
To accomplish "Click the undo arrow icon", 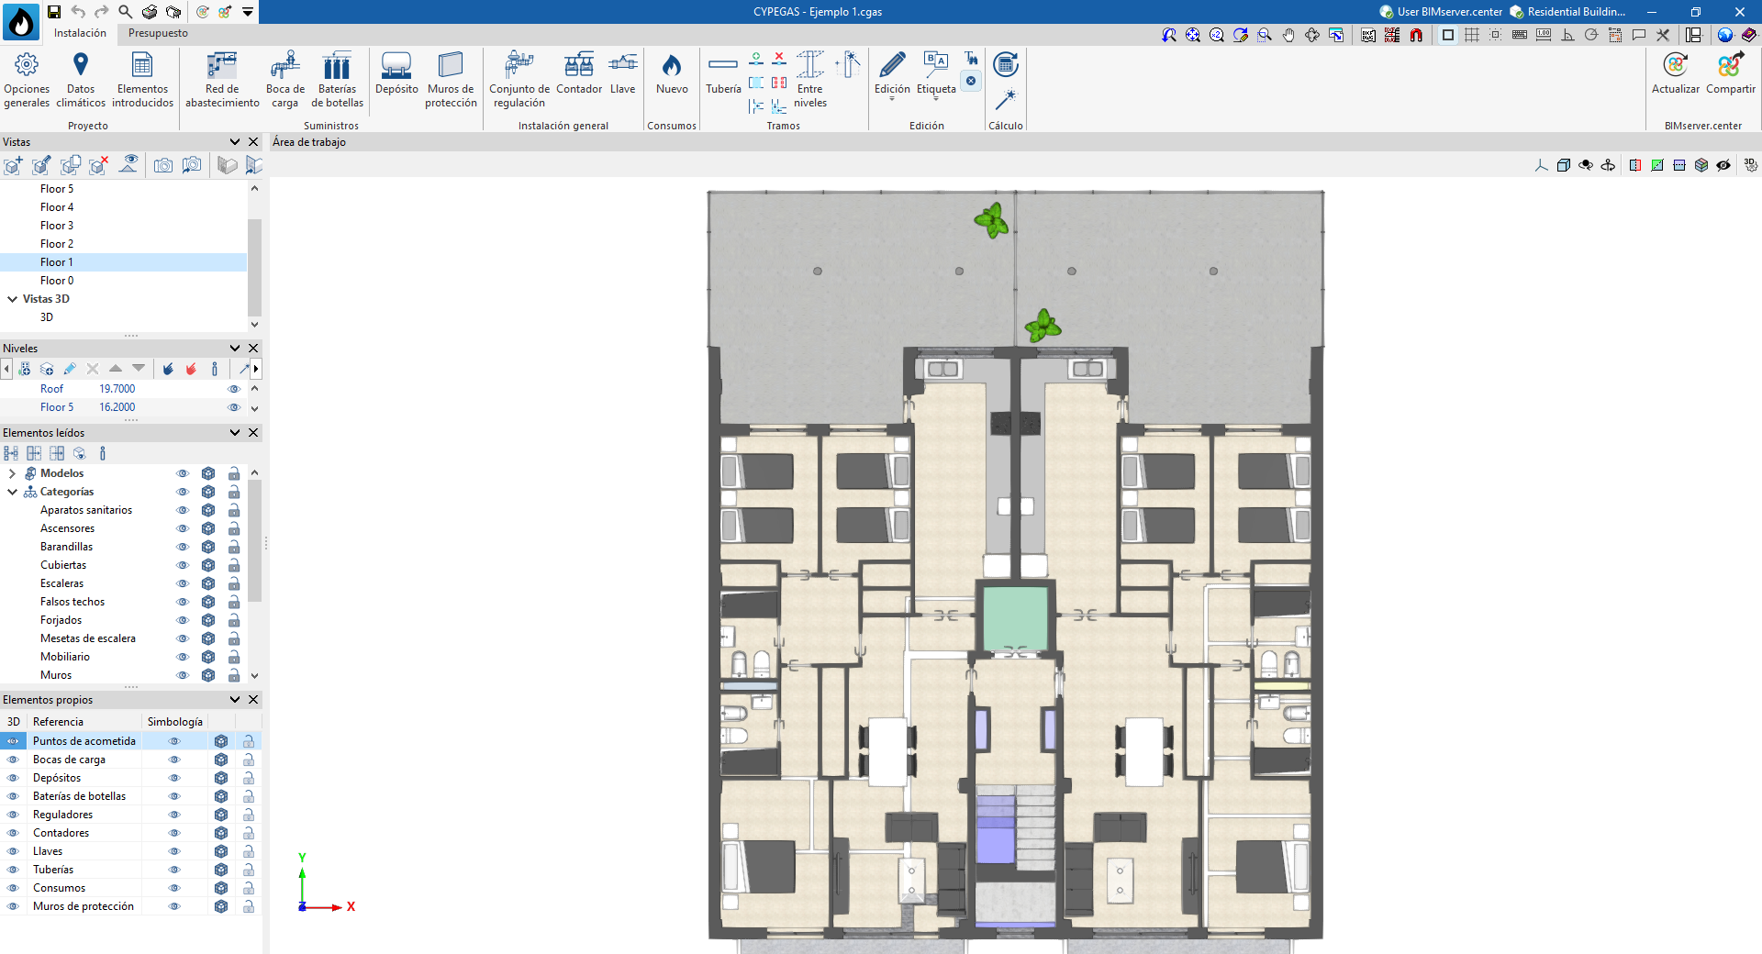I will tap(78, 12).
